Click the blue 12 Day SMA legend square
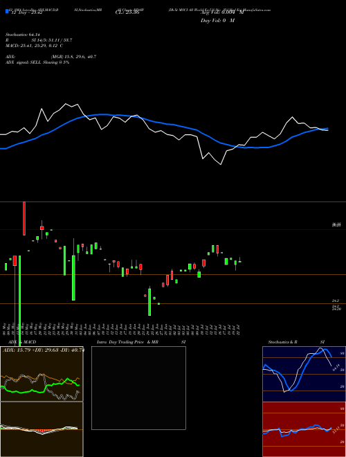This screenshot has width=346, height=457. coord(8,11)
